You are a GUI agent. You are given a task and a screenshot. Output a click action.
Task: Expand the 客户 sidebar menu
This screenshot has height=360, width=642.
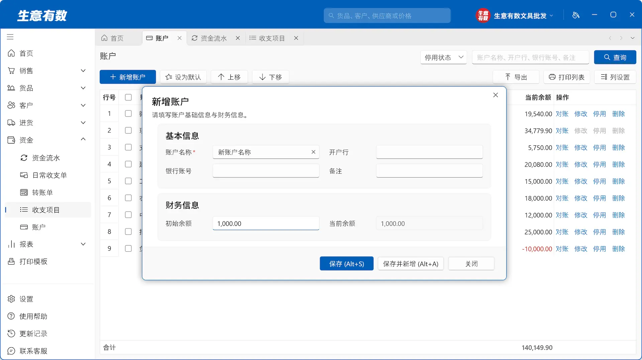coord(47,105)
